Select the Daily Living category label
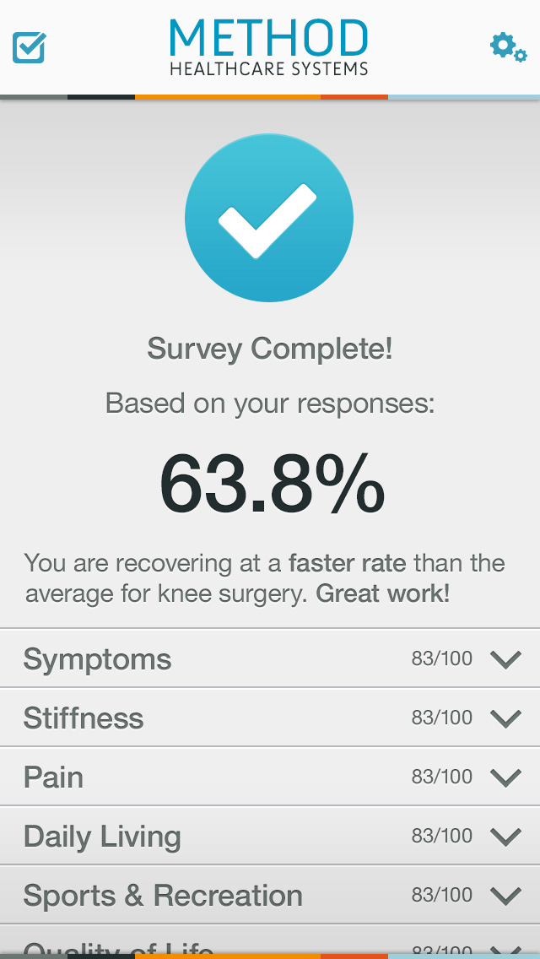This screenshot has width=540, height=959. coord(102,837)
